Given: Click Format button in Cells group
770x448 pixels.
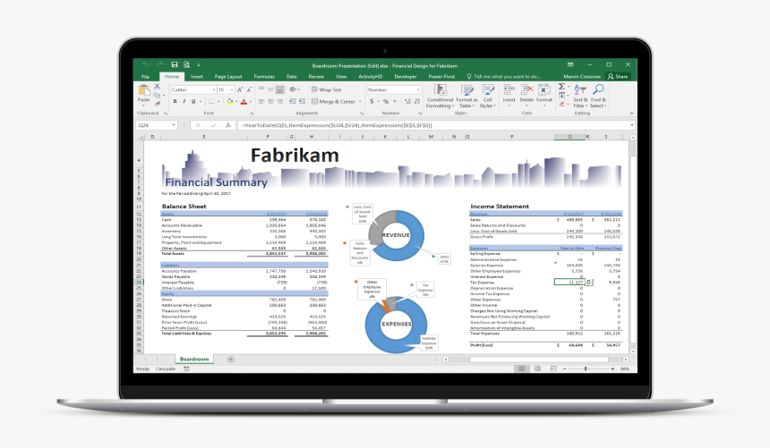Looking at the screenshot, I should point(544,95).
